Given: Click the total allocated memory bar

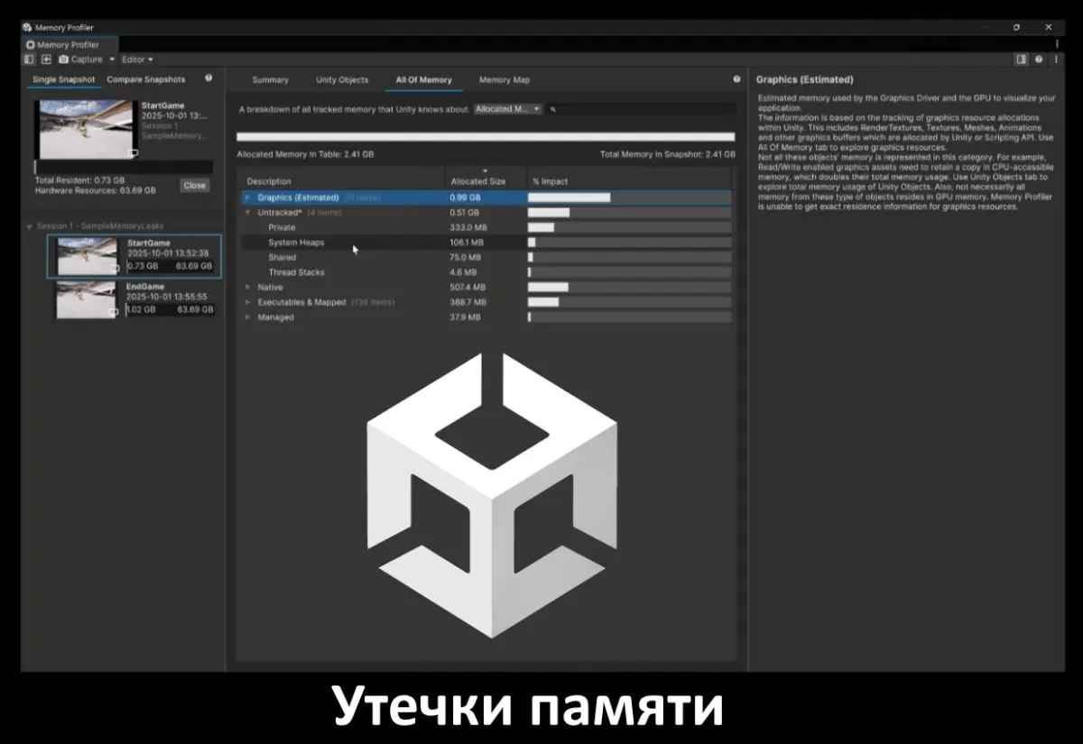Looking at the screenshot, I should 486,137.
